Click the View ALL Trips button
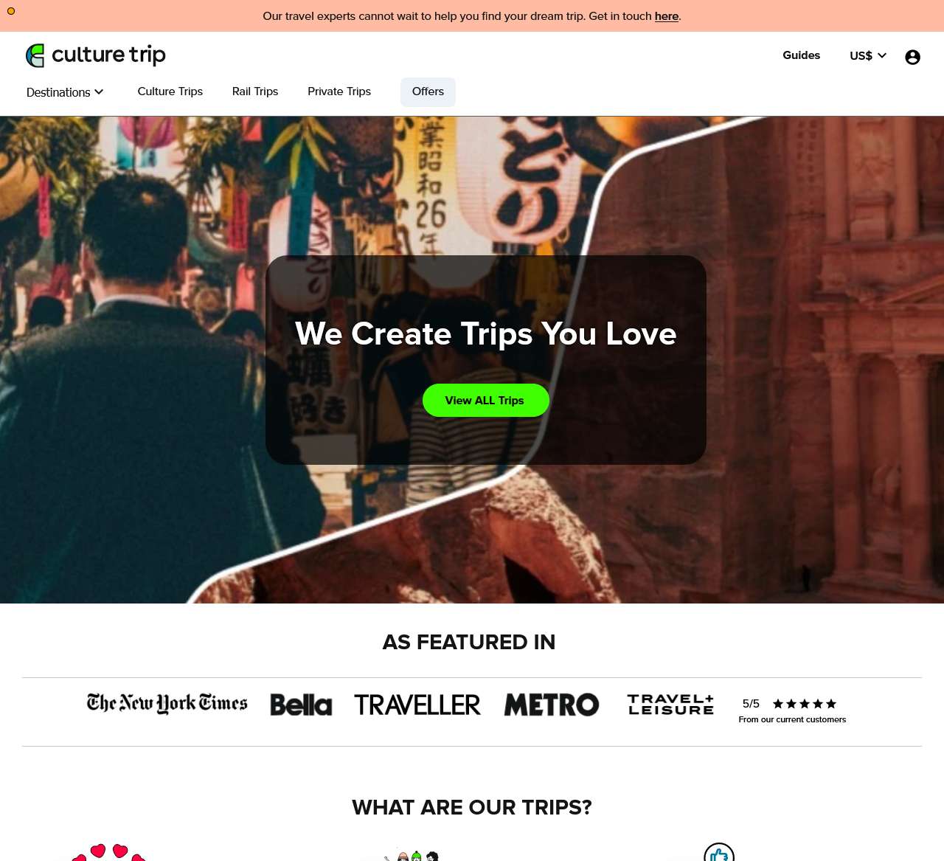This screenshot has width=944, height=861. (485, 400)
